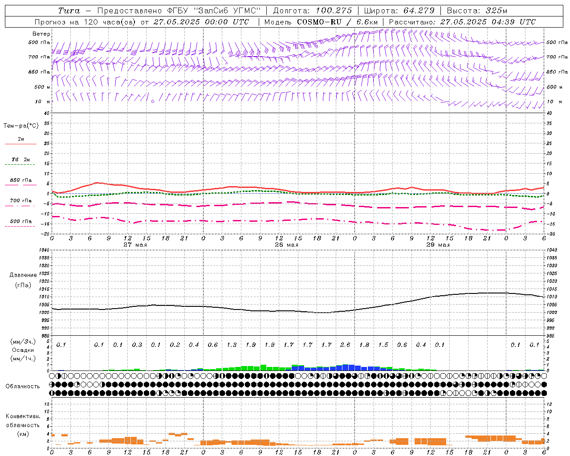Click the -20 value on right temperature axis
570x456 pixels.
(551, 234)
